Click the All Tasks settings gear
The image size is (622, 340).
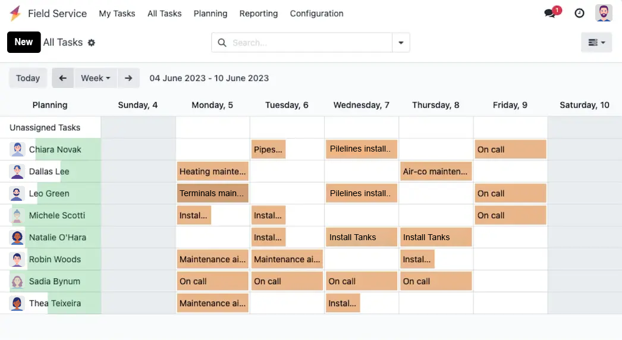[x=91, y=42]
